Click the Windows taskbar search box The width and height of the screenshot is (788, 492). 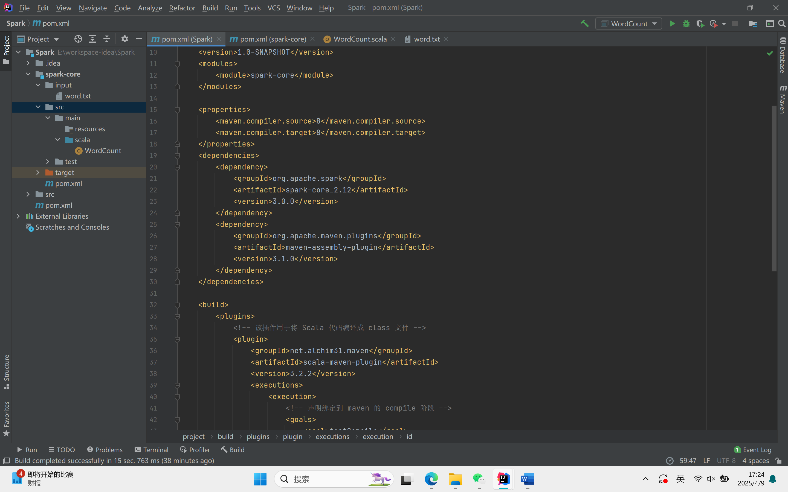[334, 479]
